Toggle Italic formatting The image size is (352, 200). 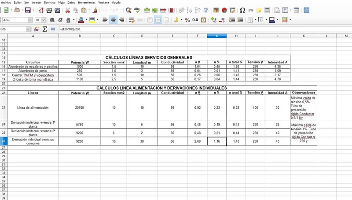coord(60,20)
